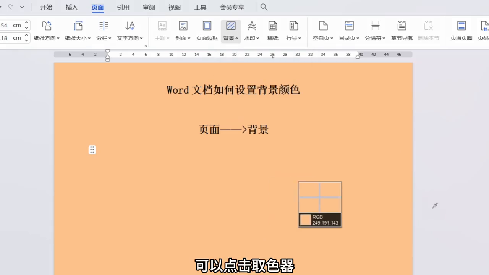Switch to the 开始 tab
This screenshot has width=489, height=275.
pyautogui.click(x=46, y=7)
